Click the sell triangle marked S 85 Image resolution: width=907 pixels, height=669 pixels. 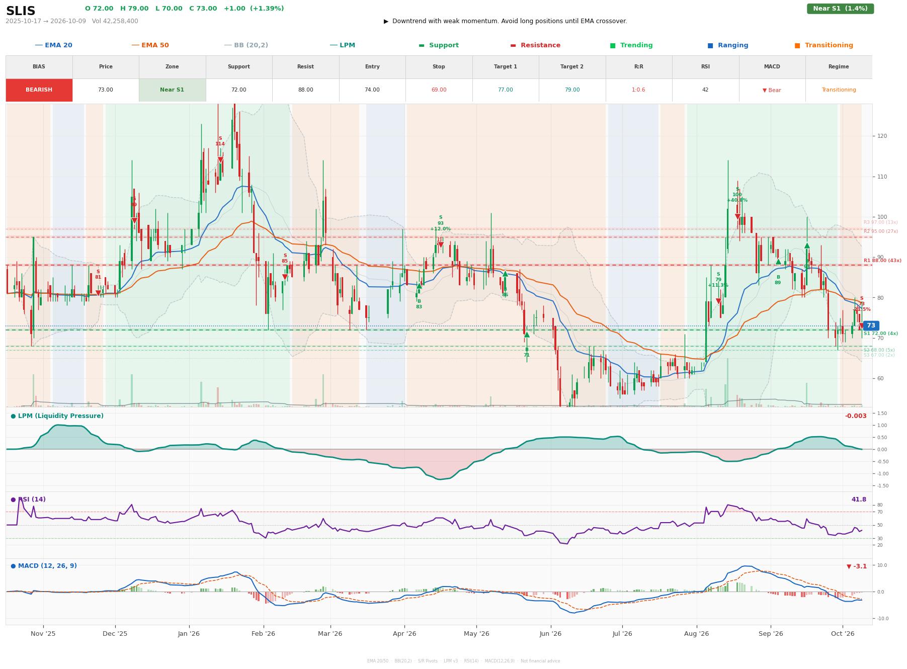coord(285,277)
